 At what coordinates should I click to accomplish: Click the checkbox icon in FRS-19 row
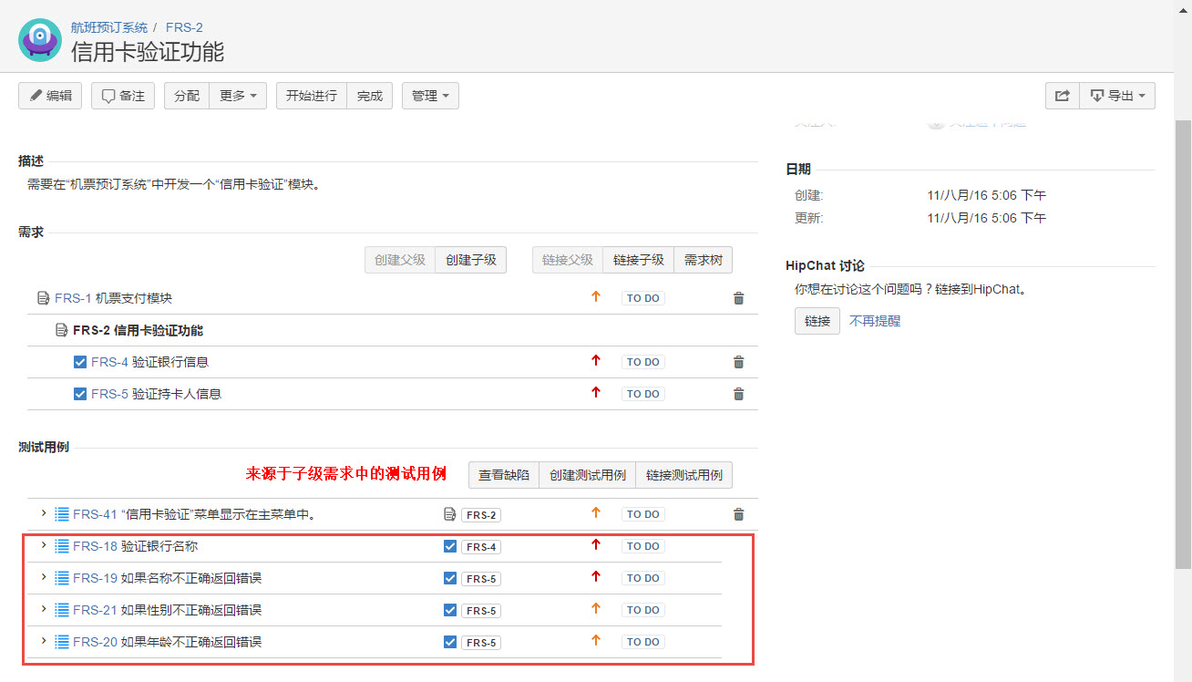pyautogui.click(x=449, y=578)
